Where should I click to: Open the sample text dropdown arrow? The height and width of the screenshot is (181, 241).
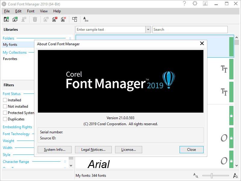click(148, 30)
